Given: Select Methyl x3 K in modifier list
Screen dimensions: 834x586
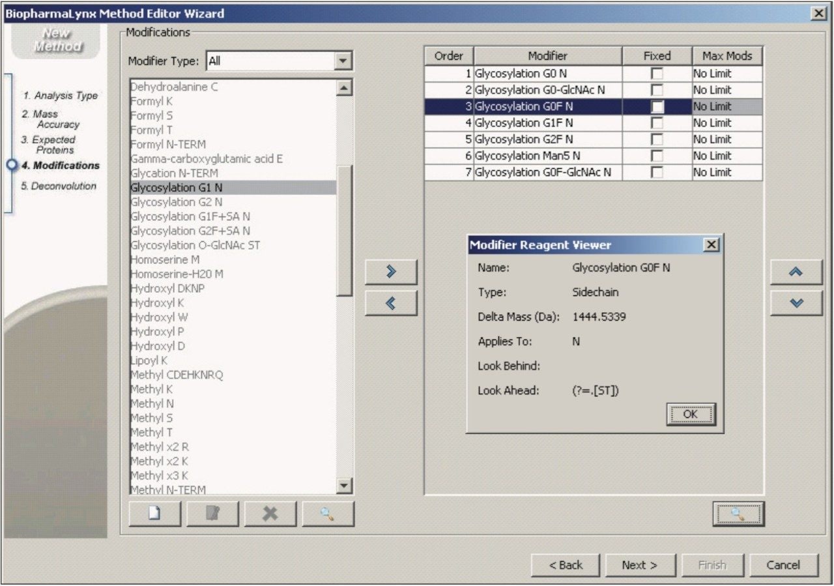Looking at the screenshot, I should coord(233,475).
